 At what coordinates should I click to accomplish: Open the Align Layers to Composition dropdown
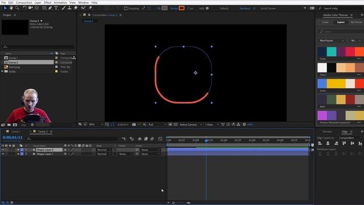350,138
